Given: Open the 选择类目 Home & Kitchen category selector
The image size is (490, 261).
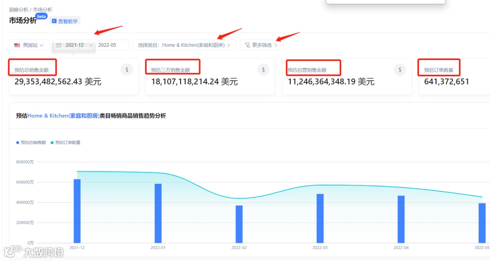Looking at the screenshot, I should coord(184,45).
